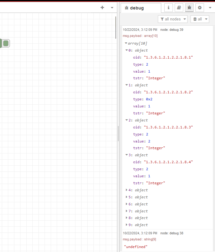Click the debug 39 timestamp 3:12:09 PM
Screen dimensions: 215x252
click(140, 30)
